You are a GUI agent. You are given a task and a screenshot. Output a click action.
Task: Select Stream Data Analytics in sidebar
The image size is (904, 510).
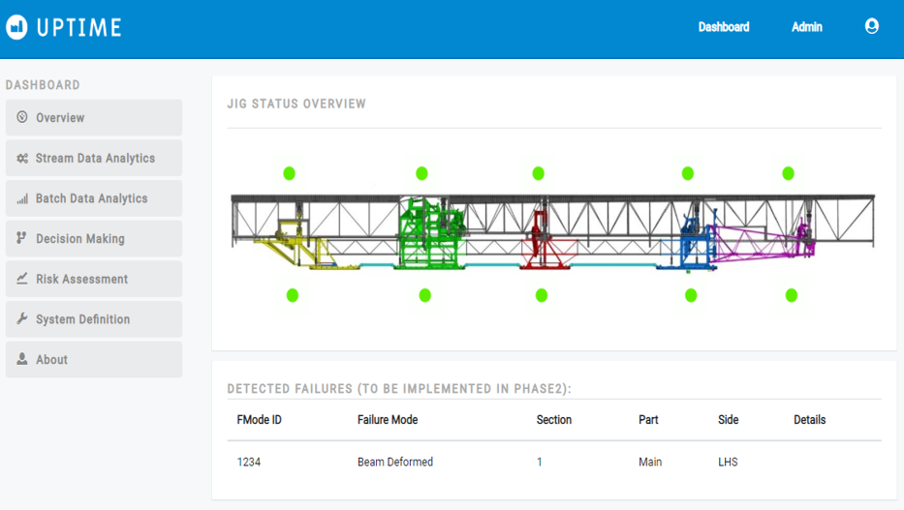(94, 158)
